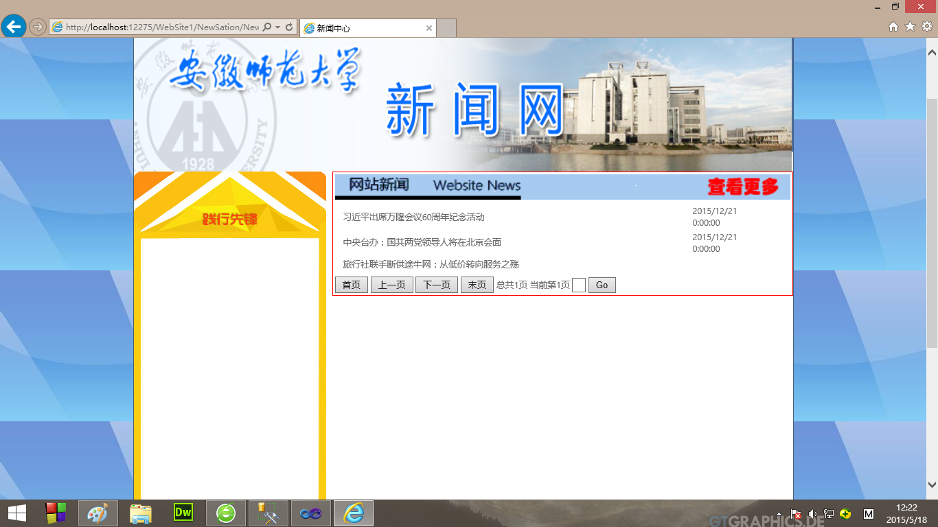Screen dimensions: 938x527
Task: Open the Windows Start button
Action: point(17,513)
